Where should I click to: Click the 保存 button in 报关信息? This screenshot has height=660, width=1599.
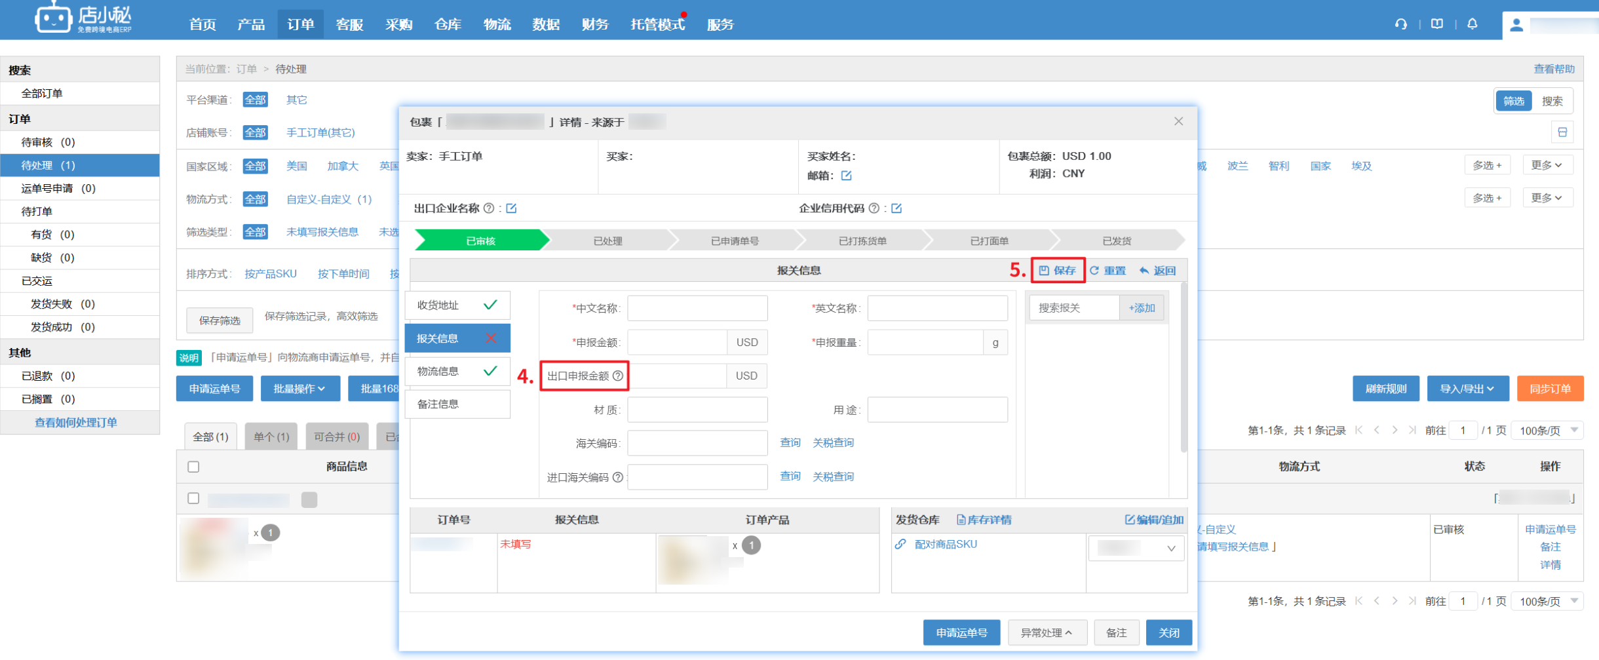click(1058, 271)
